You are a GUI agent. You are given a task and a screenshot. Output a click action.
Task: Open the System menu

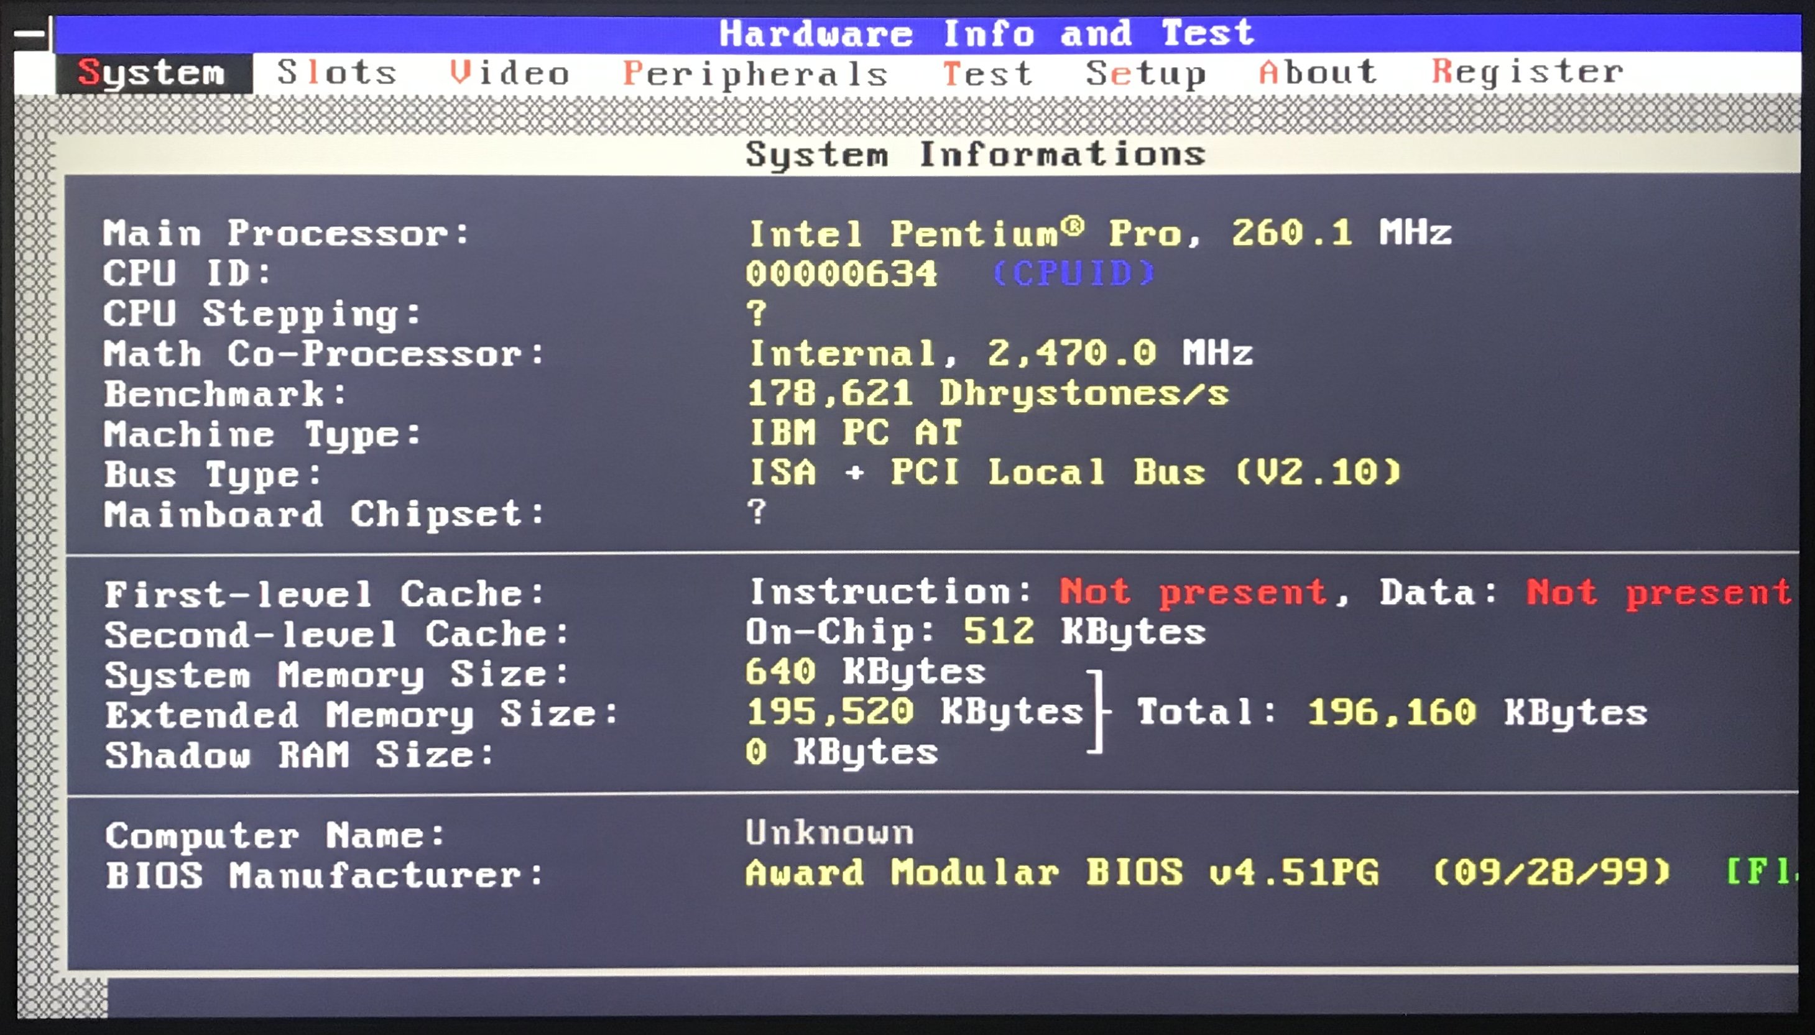pyautogui.click(x=152, y=73)
